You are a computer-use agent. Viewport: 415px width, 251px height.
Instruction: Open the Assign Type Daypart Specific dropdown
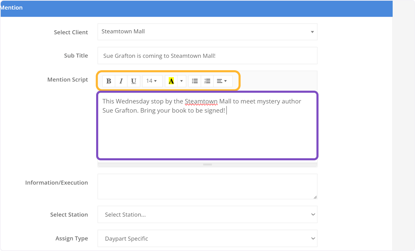point(207,239)
